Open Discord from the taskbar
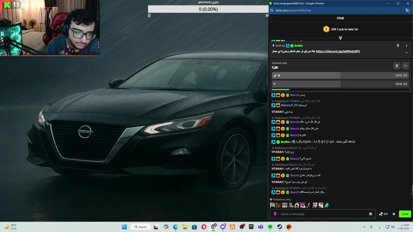Image resolution: width=413 pixels, height=232 pixels. point(223,227)
